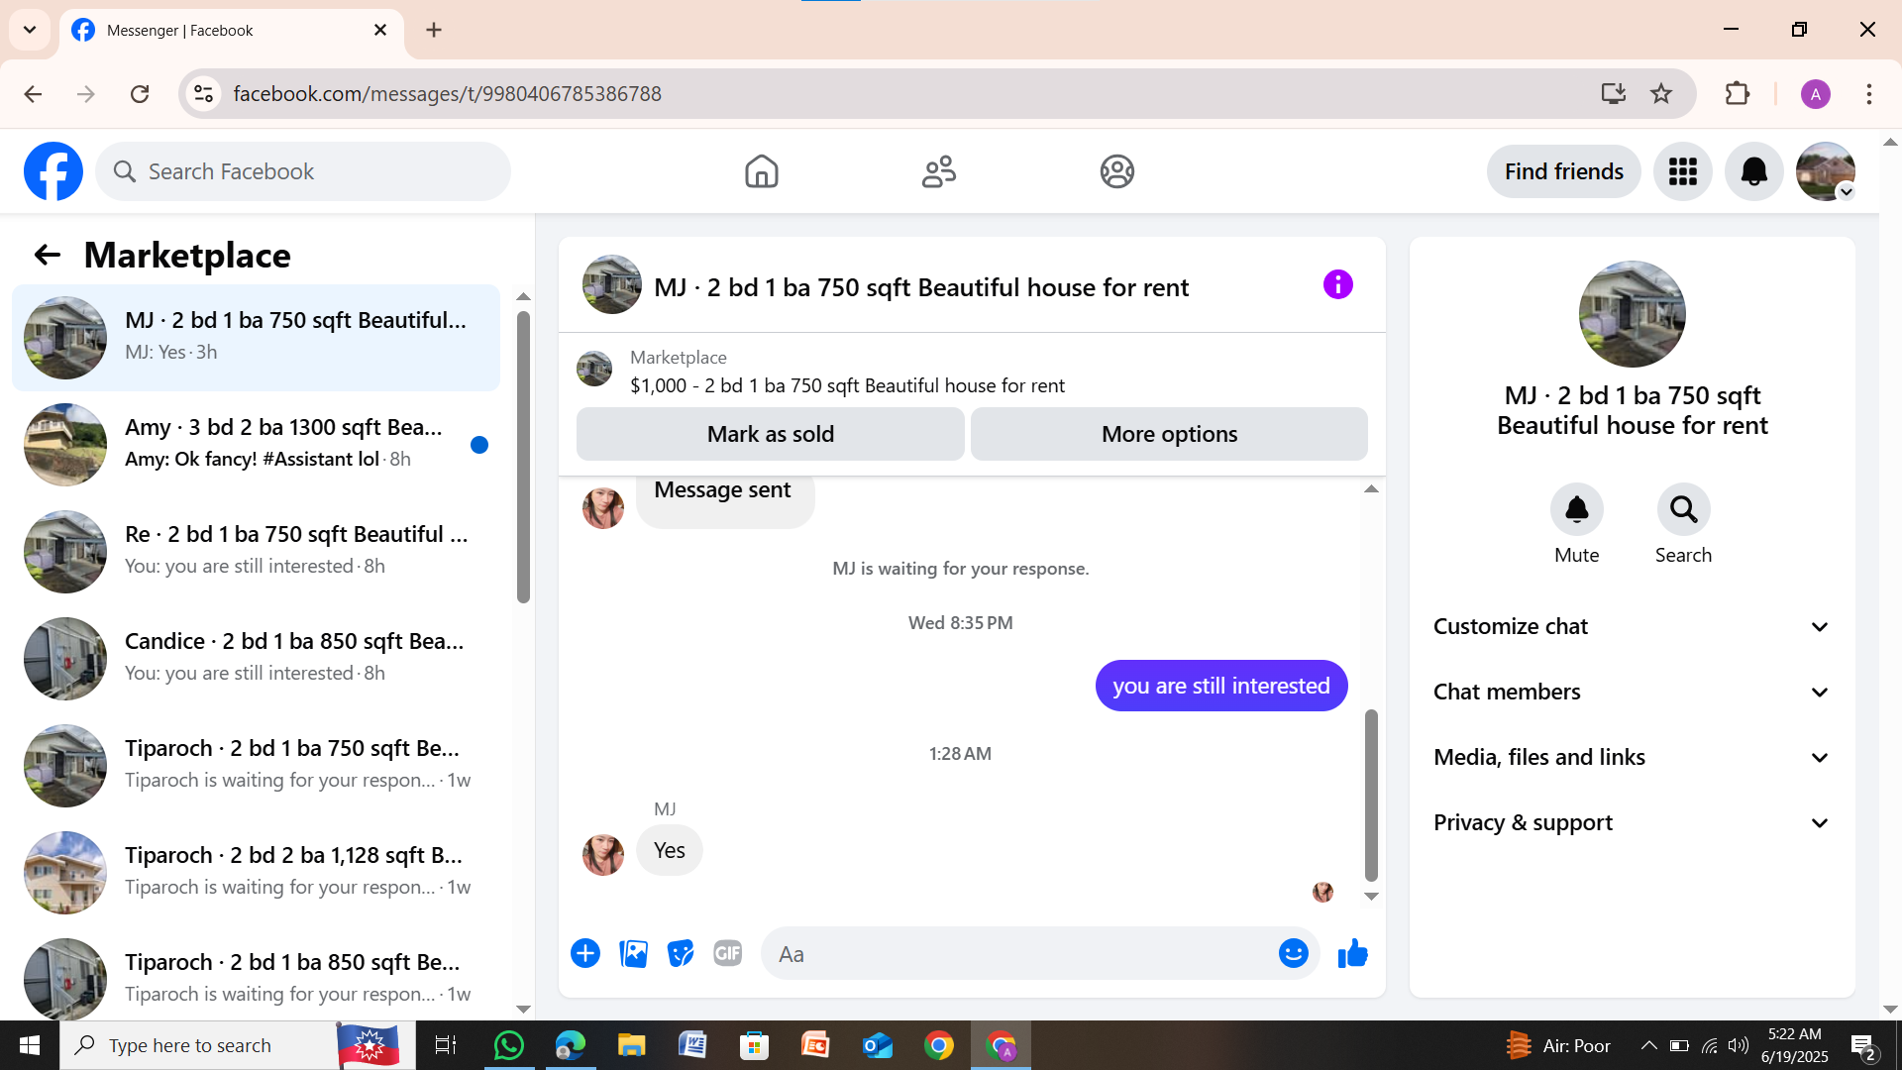Expand Privacy & support section
The image size is (1902, 1070).
tap(1632, 823)
